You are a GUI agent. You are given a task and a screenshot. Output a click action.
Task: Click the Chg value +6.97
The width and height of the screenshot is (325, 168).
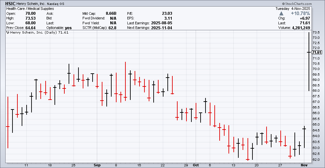pos(305,18)
